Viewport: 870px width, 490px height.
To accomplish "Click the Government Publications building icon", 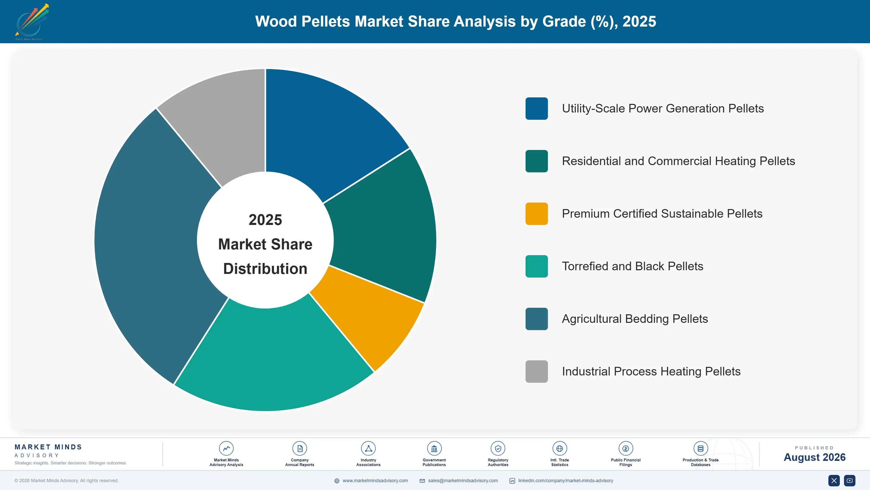I will tap(434, 448).
